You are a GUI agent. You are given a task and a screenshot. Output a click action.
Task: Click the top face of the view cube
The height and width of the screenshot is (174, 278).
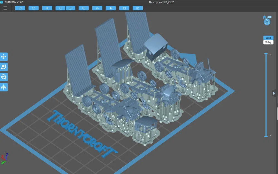point(267,20)
